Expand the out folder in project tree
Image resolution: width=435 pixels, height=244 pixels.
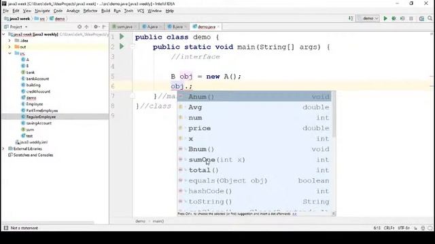point(10,47)
